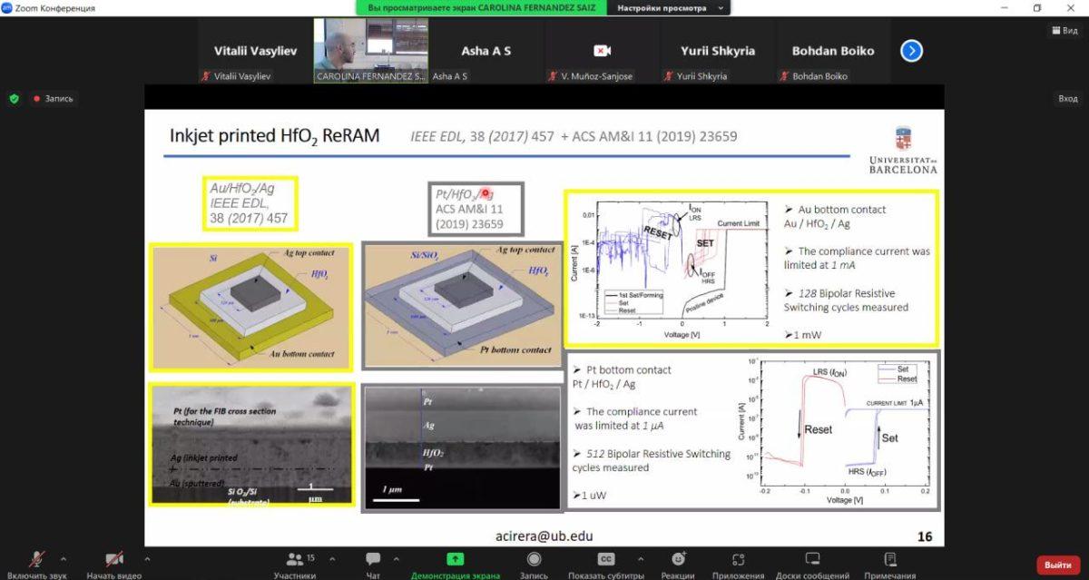
Task: Show next participants with blue arrow
Action: [x=911, y=51]
